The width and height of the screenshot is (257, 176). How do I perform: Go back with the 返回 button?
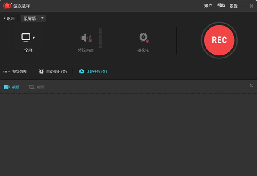[x=9, y=18]
